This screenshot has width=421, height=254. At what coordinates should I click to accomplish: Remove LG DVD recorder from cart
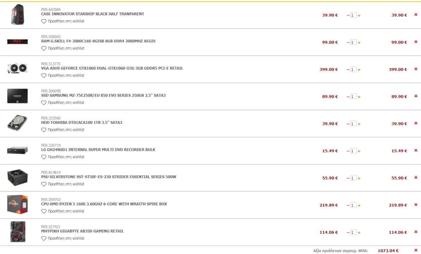[x=416, y=150]
